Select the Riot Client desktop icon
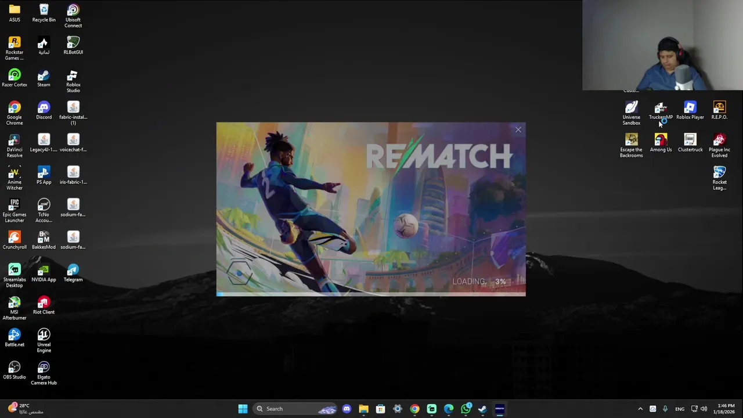743x418 pixels. (x=44, y=305)
